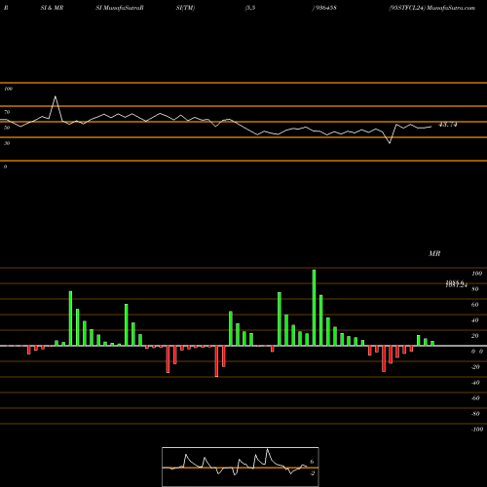This screenshot has width=487, height=487.
Task: Click the 30 level label on RSI axis
Action: [7, 143]
